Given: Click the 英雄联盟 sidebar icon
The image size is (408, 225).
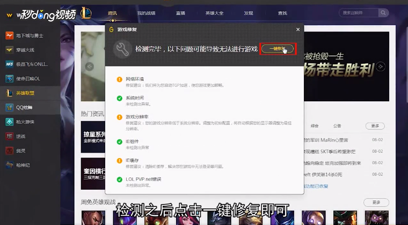Looking at the screenshot, I should point(9,93).
